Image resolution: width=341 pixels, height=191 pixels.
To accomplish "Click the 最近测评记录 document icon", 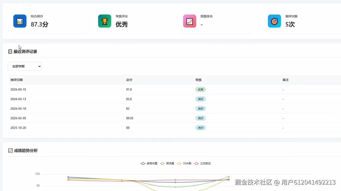I will click(10, 51).
